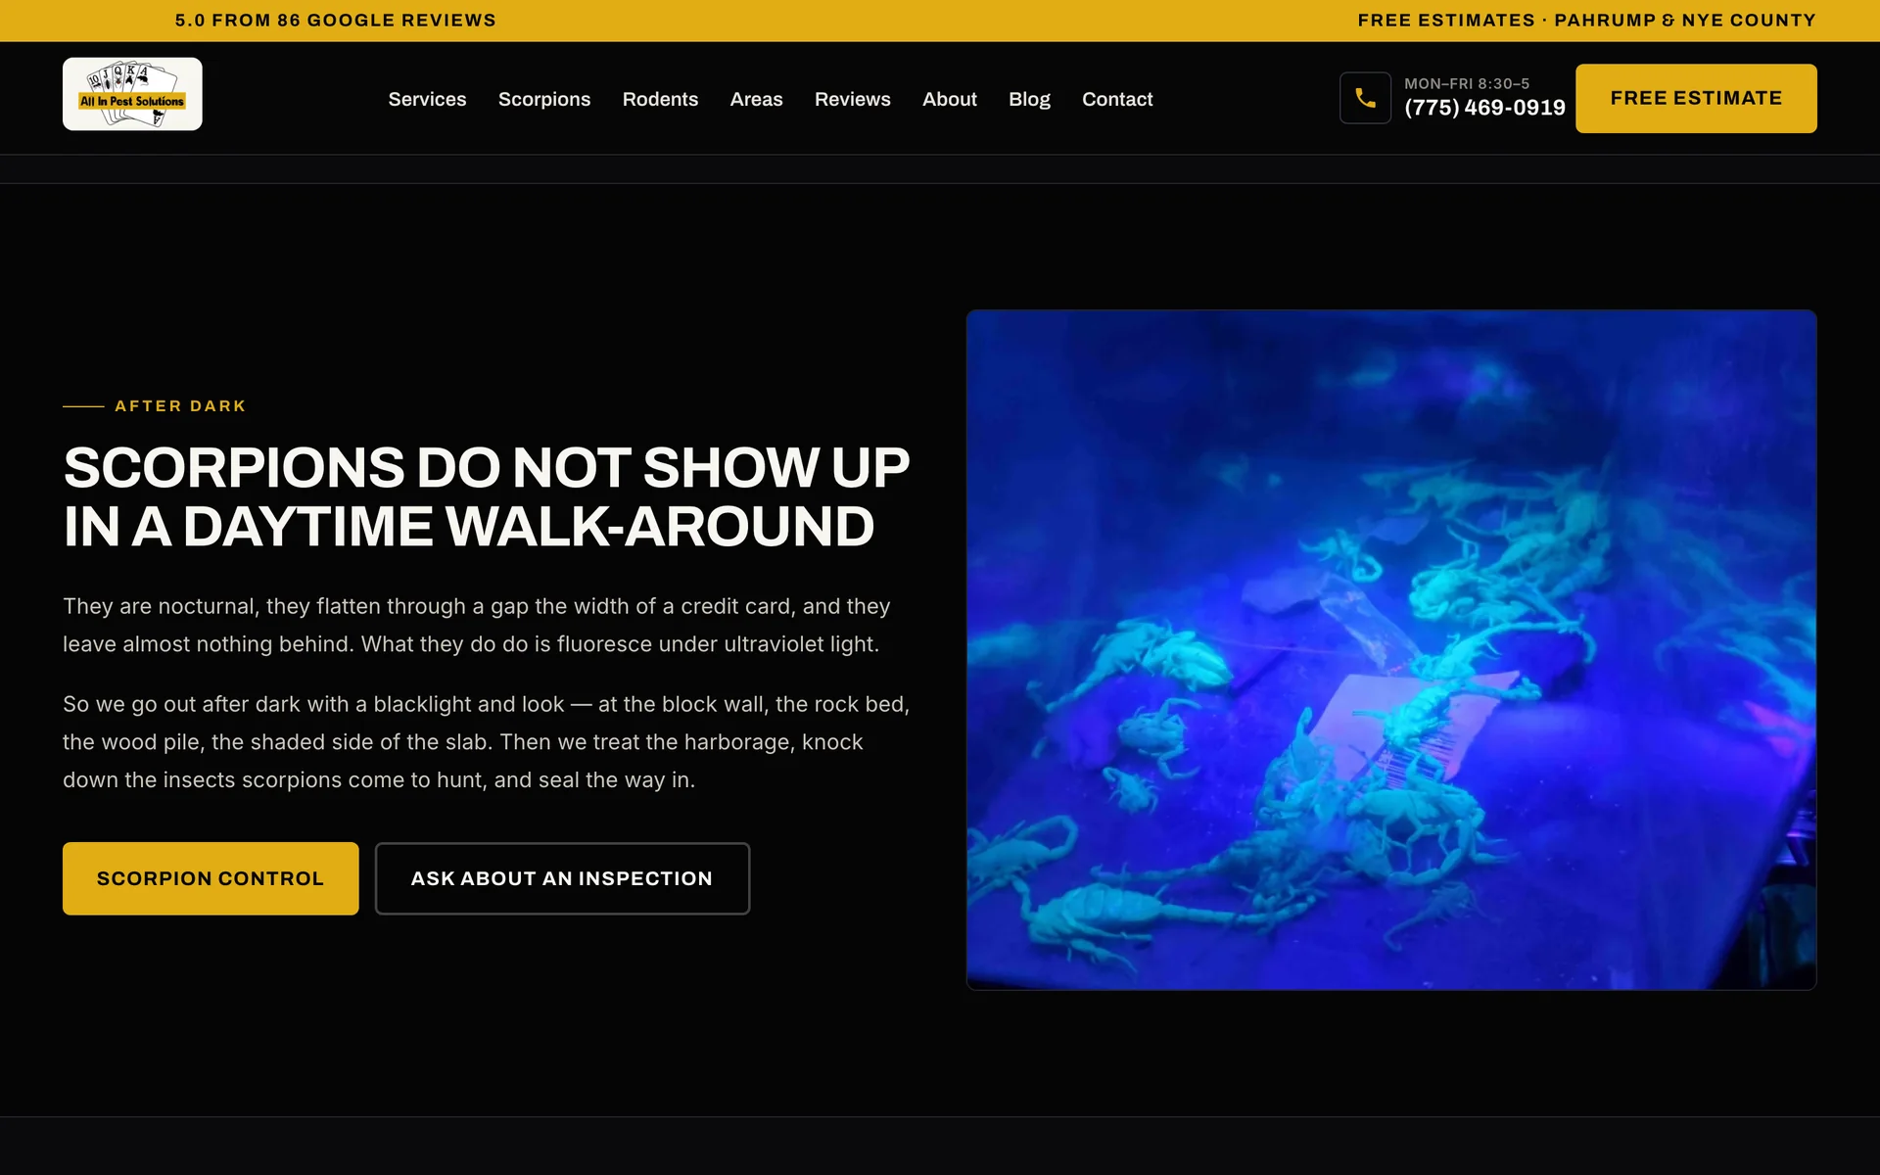Open the Rodents nav link

660,99
